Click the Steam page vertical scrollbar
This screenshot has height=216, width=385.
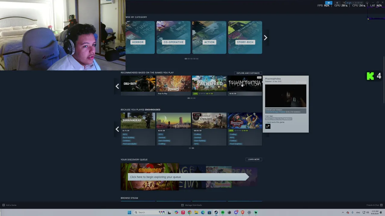point(383,80)
